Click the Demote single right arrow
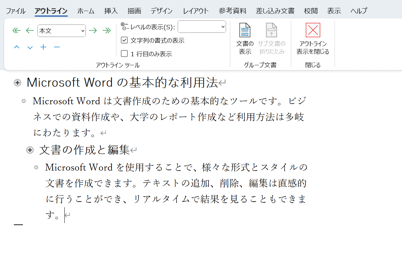Image resolution: width=402 pixels, height=270 pixels. click(x=93, y=31)
